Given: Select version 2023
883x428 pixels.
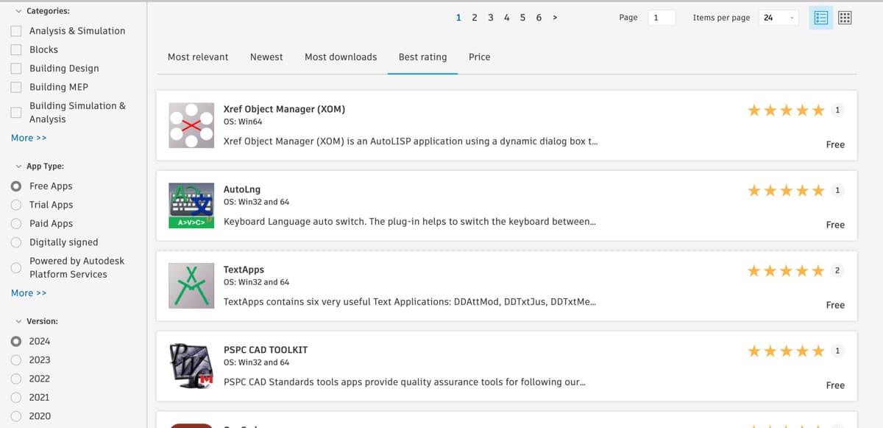Looking at the screenshot, I should pos(16,360).
